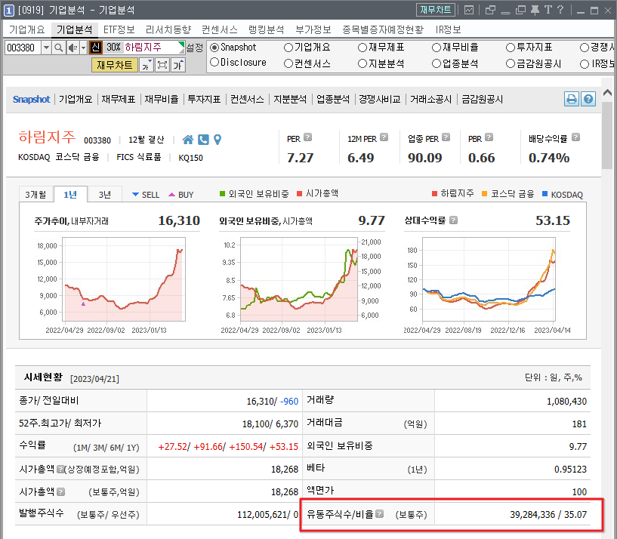
Task: Click the green 외국인 보유비중 legend swatch
Action: click(x=222, y=193)
